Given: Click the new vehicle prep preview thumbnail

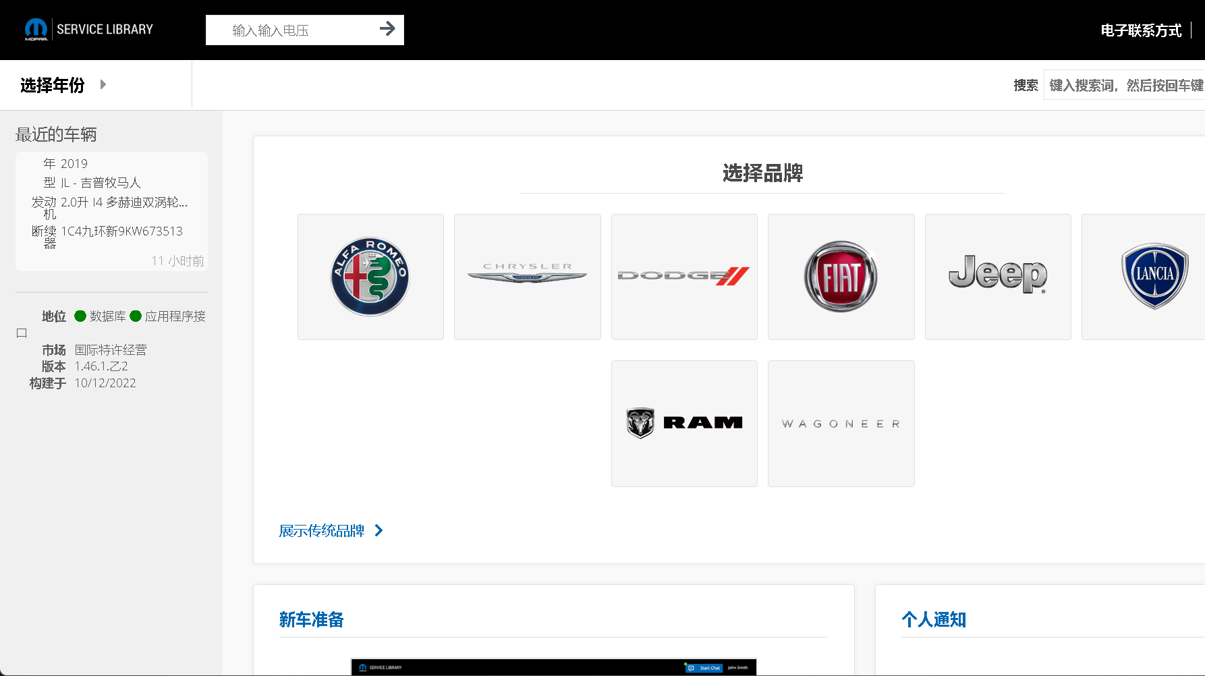Looking at the screenshot, I should click(x=553, y=667).
